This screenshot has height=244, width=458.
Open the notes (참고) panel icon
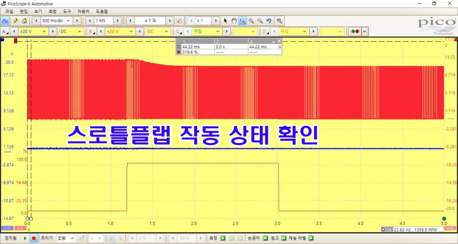point(284,238)
